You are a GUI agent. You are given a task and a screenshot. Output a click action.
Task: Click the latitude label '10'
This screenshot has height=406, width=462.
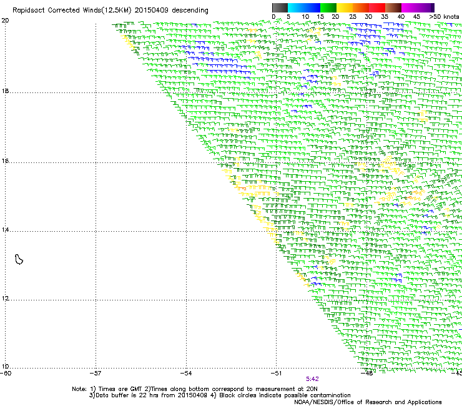5,367
